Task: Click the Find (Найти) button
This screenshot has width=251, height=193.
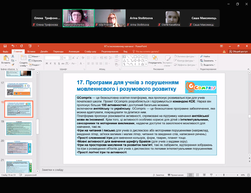Action: tap(206, 56)
